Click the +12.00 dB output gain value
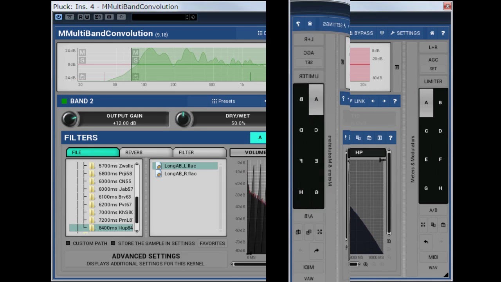 [x=124, y=123]
